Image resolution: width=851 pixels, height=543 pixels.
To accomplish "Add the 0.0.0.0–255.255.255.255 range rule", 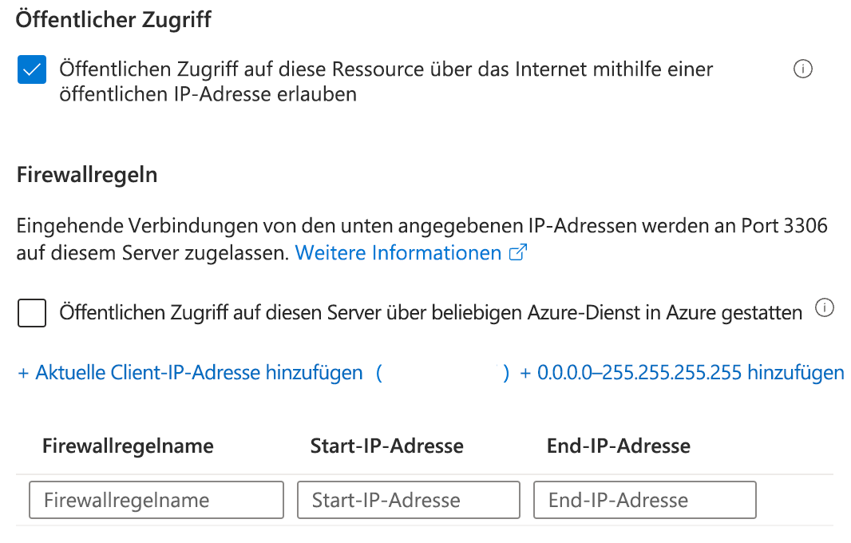I will pos(683,372).
